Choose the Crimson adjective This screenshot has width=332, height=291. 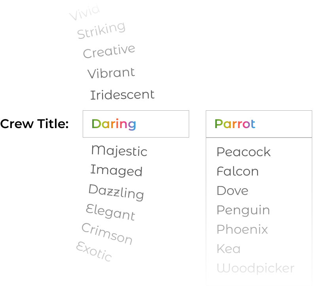[107, 234]
